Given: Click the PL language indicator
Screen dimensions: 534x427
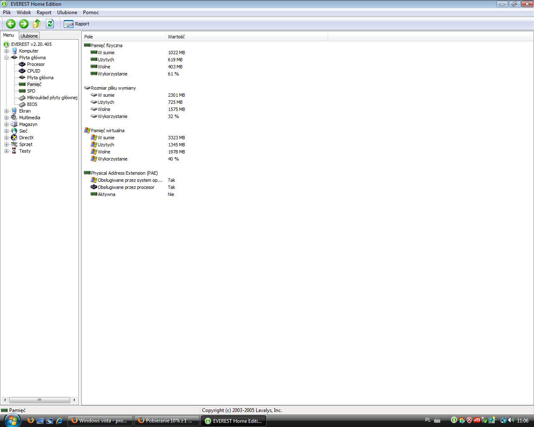Looking at the screenshot, I should pyautogui.click(x=428, y=420).
